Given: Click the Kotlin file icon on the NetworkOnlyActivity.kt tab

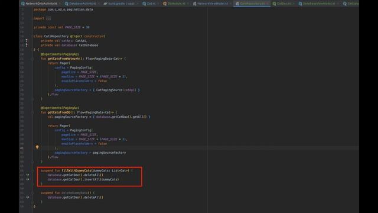Looking at the screenshot, I should [x=23, y=4].
